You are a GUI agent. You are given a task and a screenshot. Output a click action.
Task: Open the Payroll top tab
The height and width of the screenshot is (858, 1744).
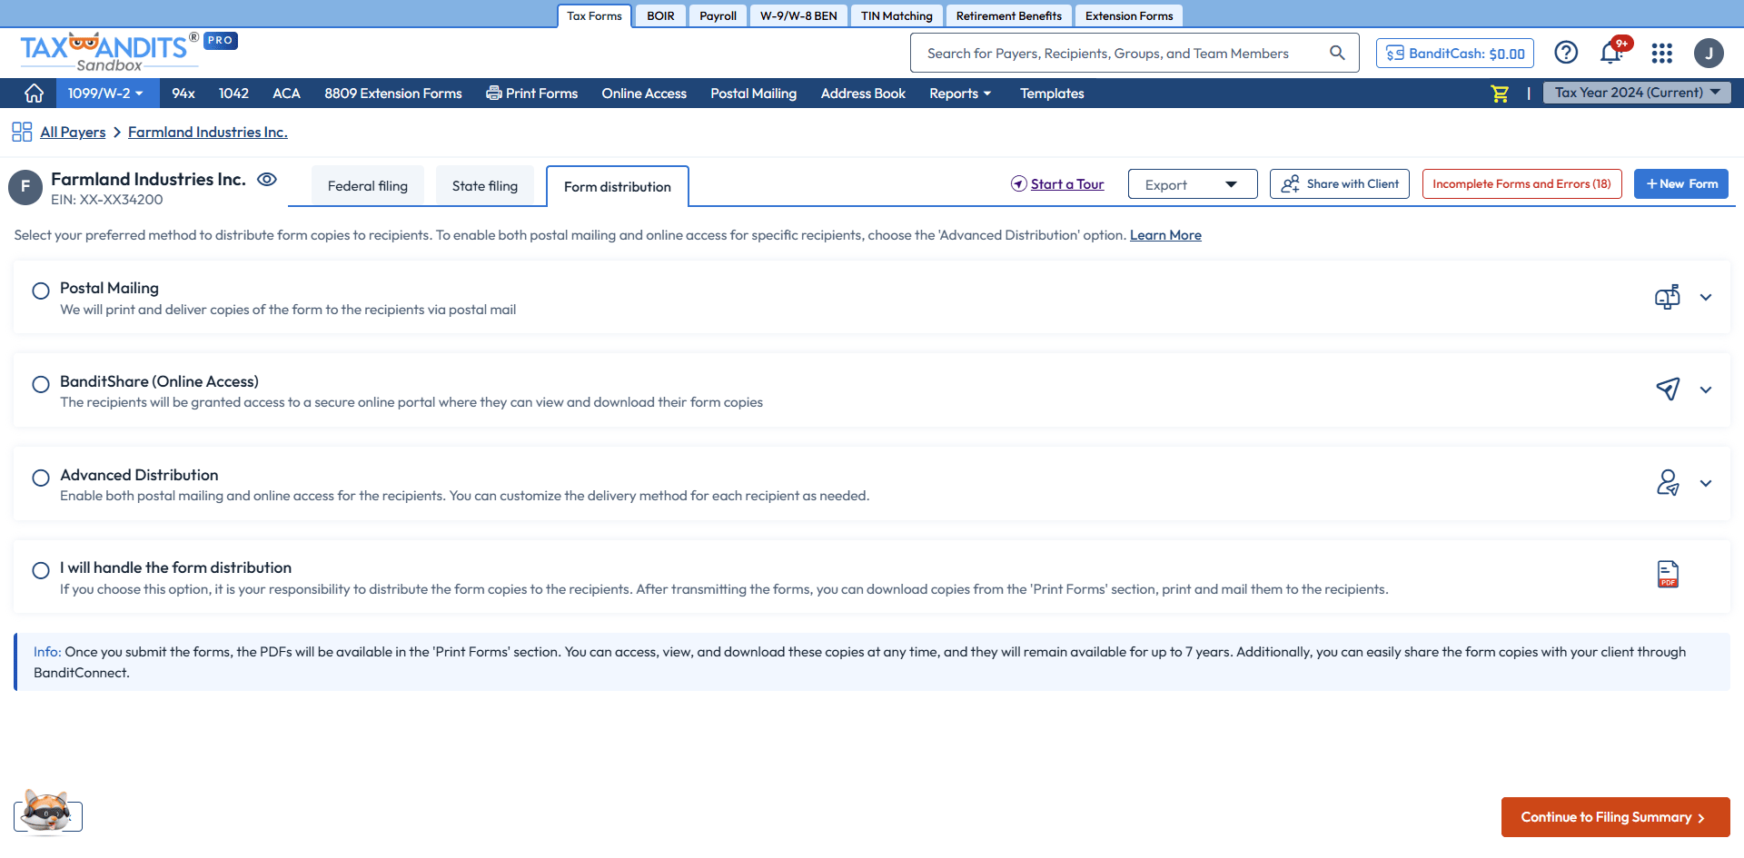tap(718, 15)
